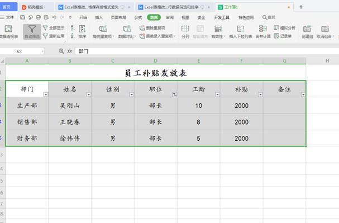Redo the last undone action
Viewport: 339px width, 223px height.
62,17
